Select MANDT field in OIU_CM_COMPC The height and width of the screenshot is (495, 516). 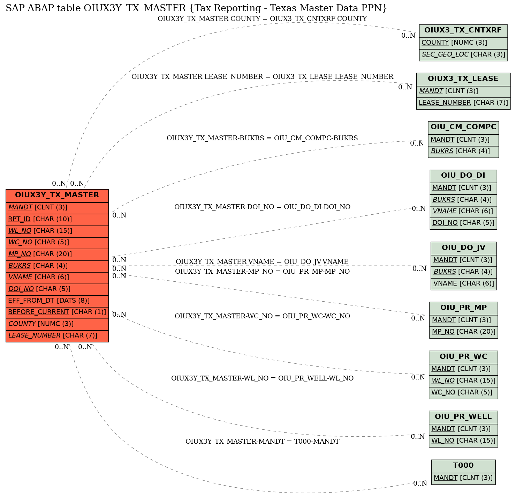point(463,140)
